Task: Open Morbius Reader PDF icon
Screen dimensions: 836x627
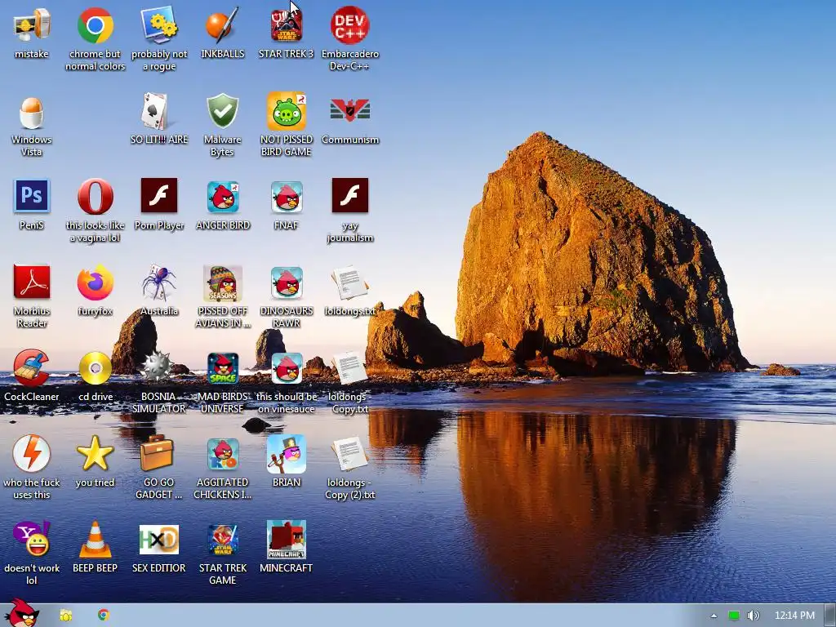Action: [x=32, y=282]
